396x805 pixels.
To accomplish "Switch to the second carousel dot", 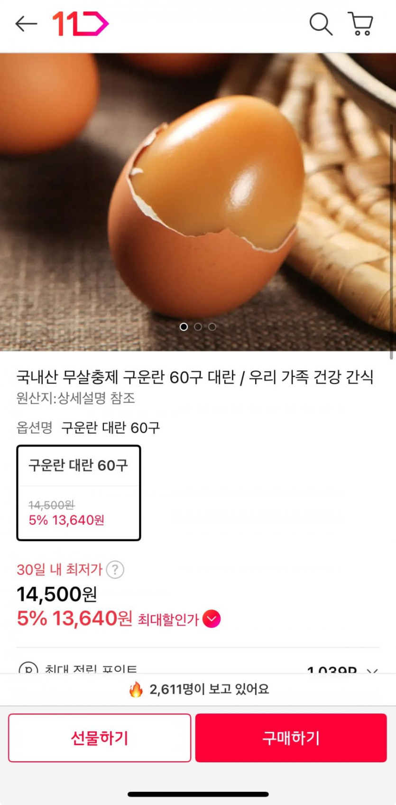I will 198,327.
